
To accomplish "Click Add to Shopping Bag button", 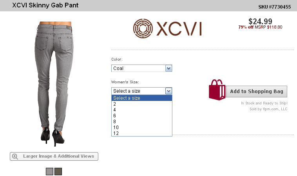I will 256,92.
